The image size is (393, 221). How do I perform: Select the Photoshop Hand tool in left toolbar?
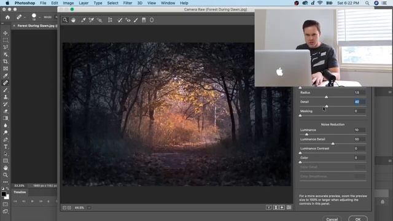click(6, 168)
